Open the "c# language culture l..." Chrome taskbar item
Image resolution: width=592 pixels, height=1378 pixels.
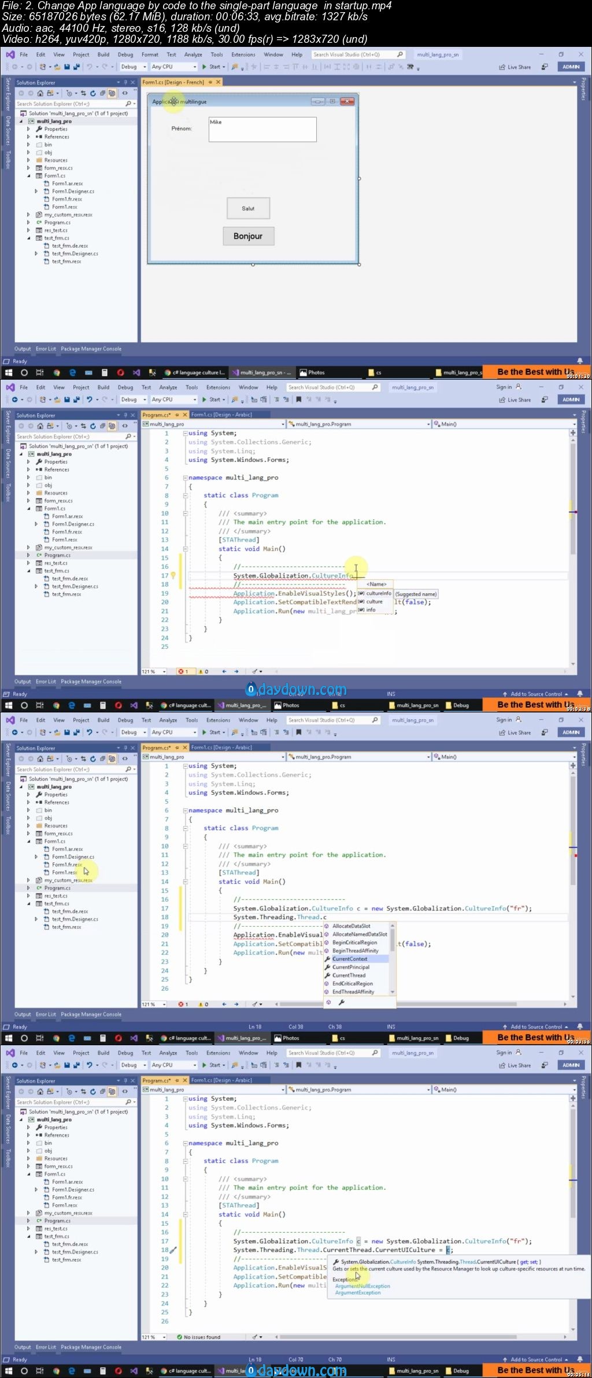(x=194, y=373)
